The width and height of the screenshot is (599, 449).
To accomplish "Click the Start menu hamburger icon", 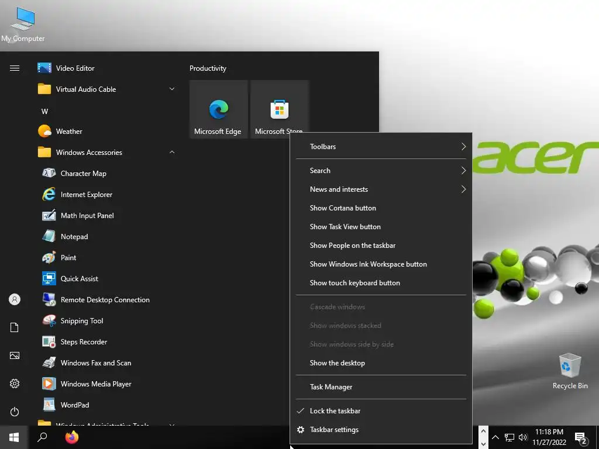I will point(15,68).
